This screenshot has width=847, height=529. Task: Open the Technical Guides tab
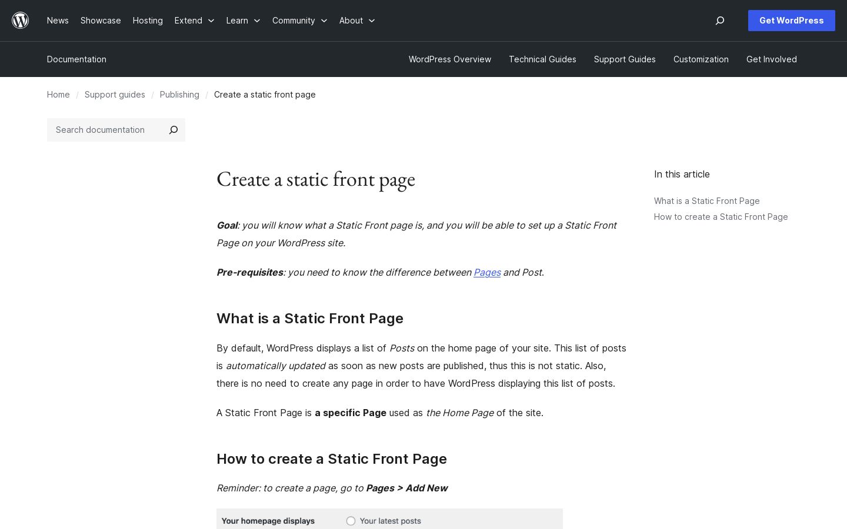pos(542,59)
